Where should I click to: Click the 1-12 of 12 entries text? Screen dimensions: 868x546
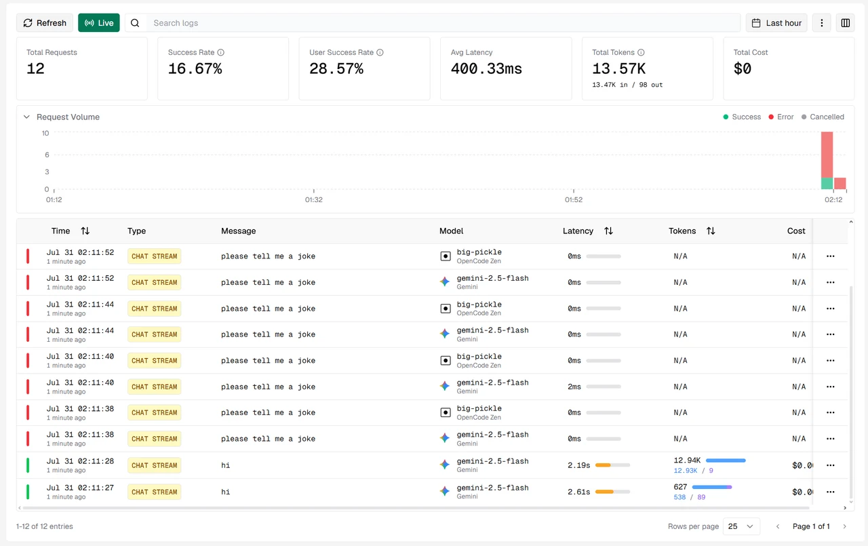coord(44,526)
